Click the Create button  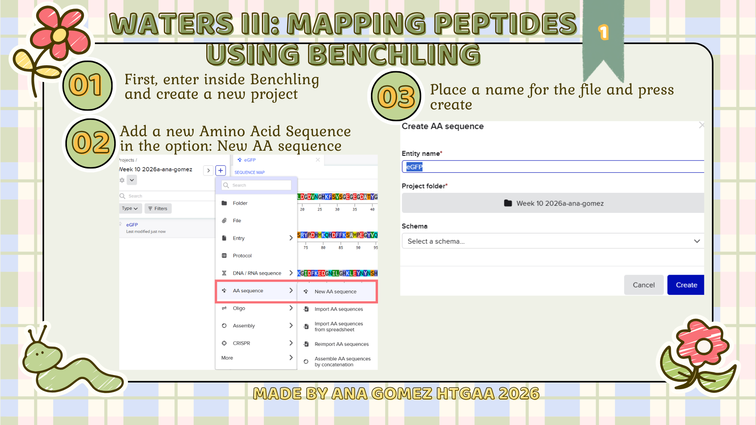686,285
